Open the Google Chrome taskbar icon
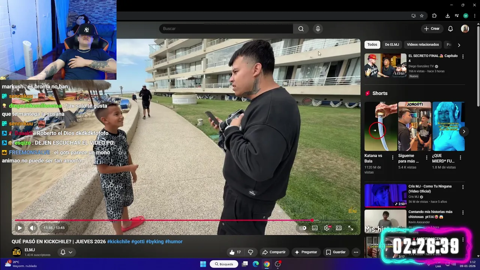The width and height of the screenshot is (480, 270). (267, 264)
